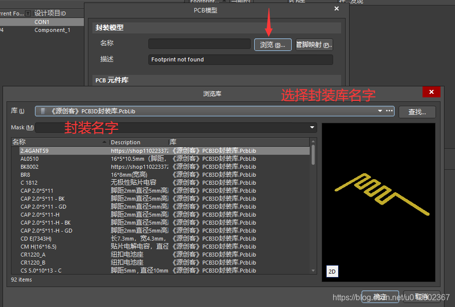455x307 pixels.
Task: Click the antenna footprint preview image
Action: [382, 195]
